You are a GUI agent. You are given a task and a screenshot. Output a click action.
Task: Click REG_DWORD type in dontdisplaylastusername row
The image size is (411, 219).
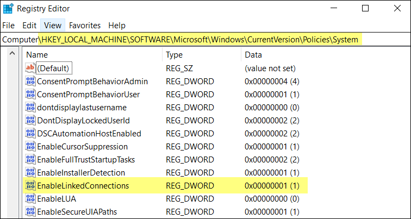(x=190, y=108)
